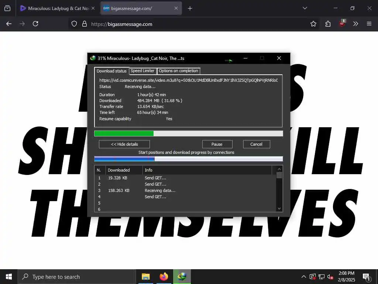Open the network tray icon

322,277
